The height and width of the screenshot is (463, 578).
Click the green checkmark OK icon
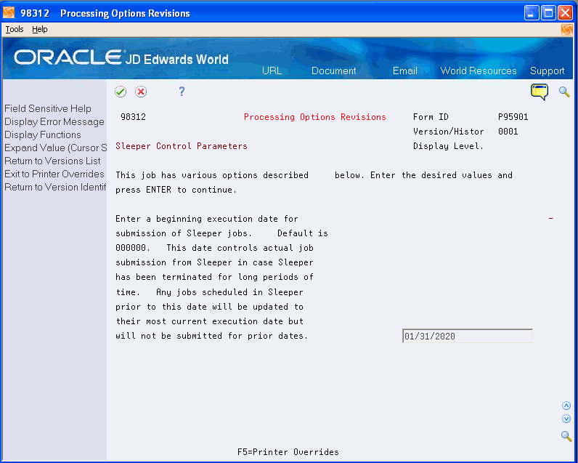tap(121, 92)
